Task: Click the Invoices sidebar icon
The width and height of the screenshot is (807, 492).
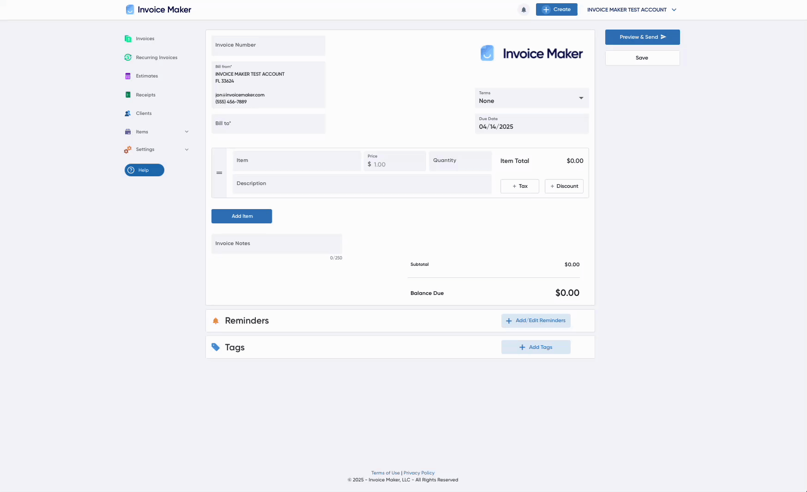Action: 128,39
